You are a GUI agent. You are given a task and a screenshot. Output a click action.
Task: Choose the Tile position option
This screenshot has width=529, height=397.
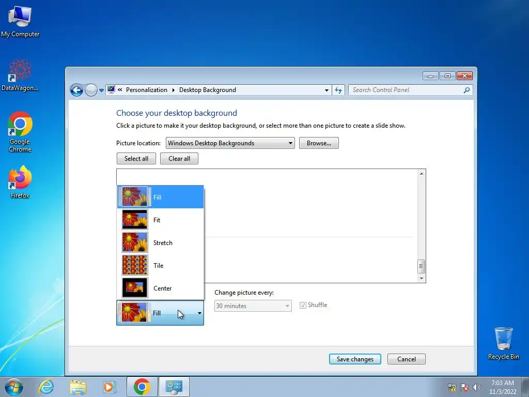160,265
